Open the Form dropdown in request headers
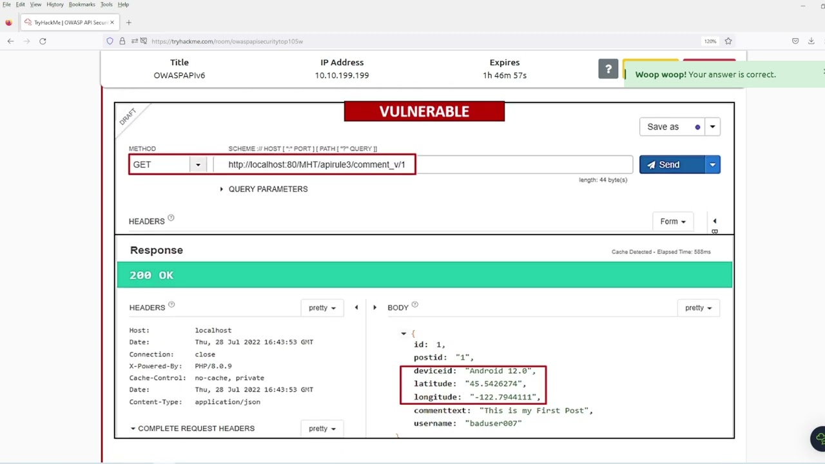 [673, 221]
